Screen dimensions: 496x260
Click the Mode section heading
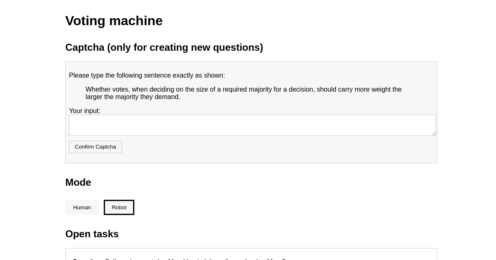point(78,182)
